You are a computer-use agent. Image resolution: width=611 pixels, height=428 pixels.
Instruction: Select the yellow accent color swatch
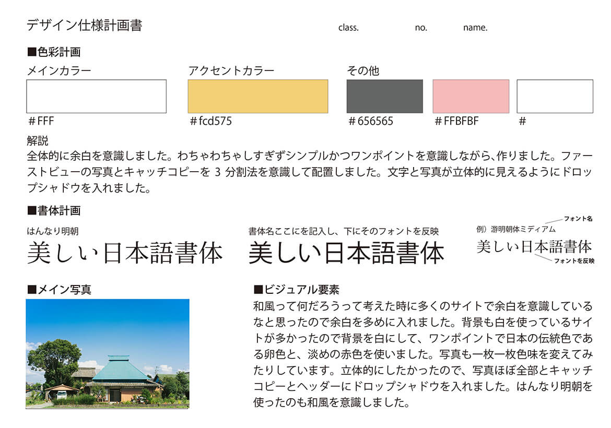pos(258,97)
